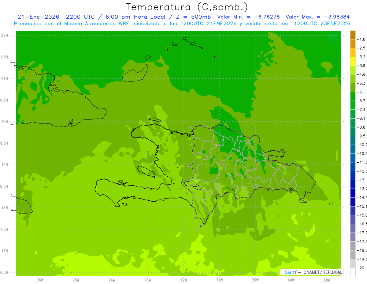367x284 pixels.
Task: Click the "-6.7" colorbar label
Action: pos(361,101)
